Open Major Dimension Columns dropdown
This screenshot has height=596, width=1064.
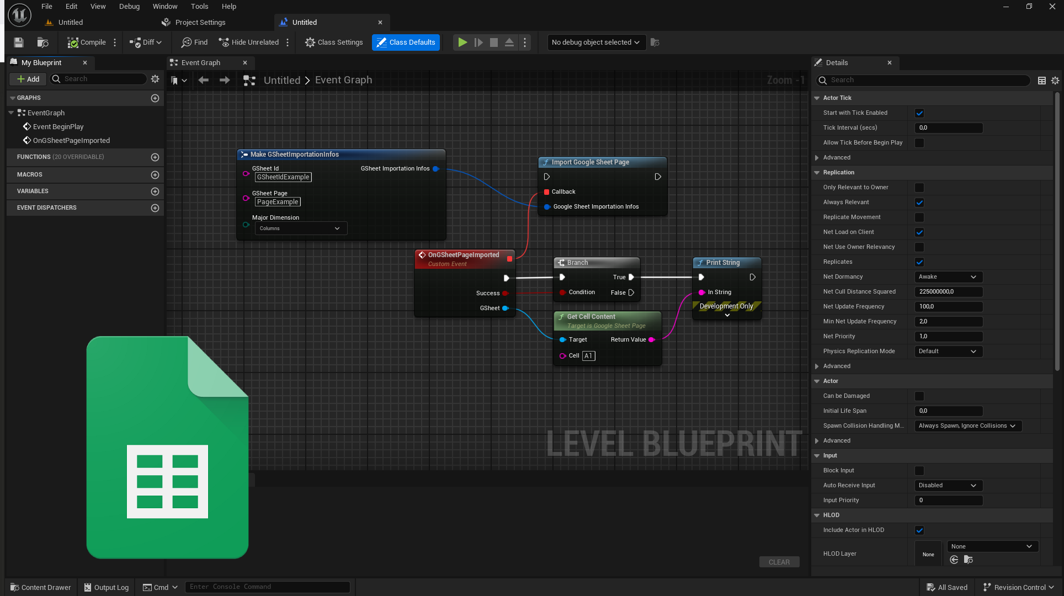[301, 228]
